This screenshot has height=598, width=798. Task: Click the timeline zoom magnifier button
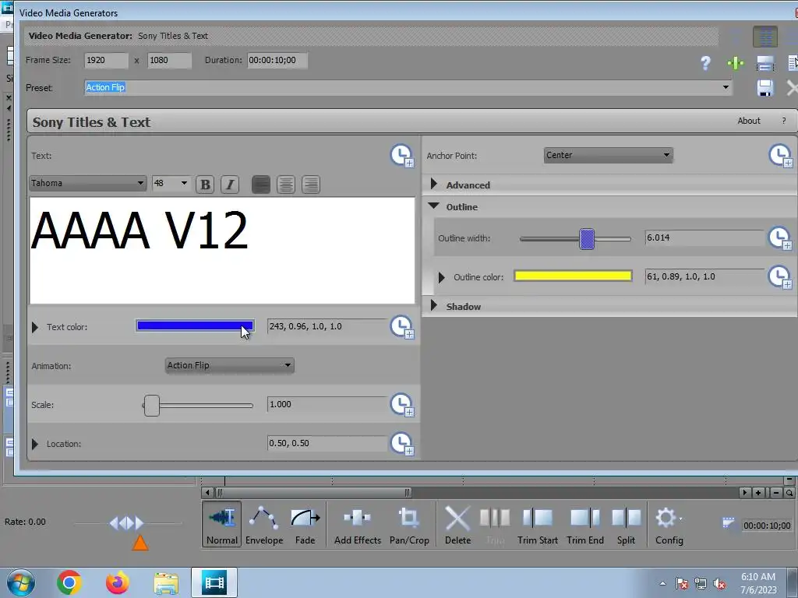pyautogui.click(x=789, y=493)
